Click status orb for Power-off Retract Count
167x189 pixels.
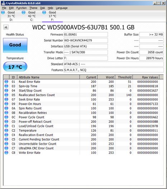coord(6,122)
